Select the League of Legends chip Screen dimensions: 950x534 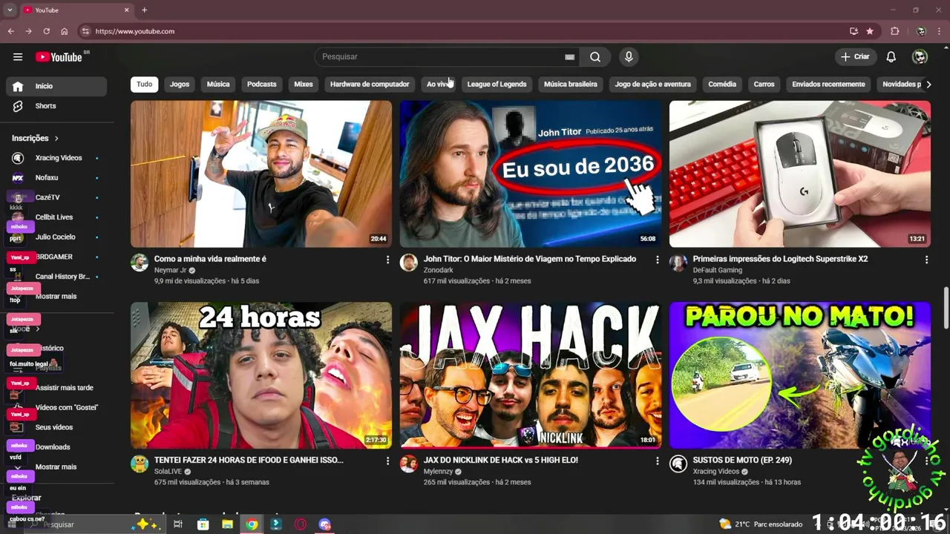pos(497,85)
